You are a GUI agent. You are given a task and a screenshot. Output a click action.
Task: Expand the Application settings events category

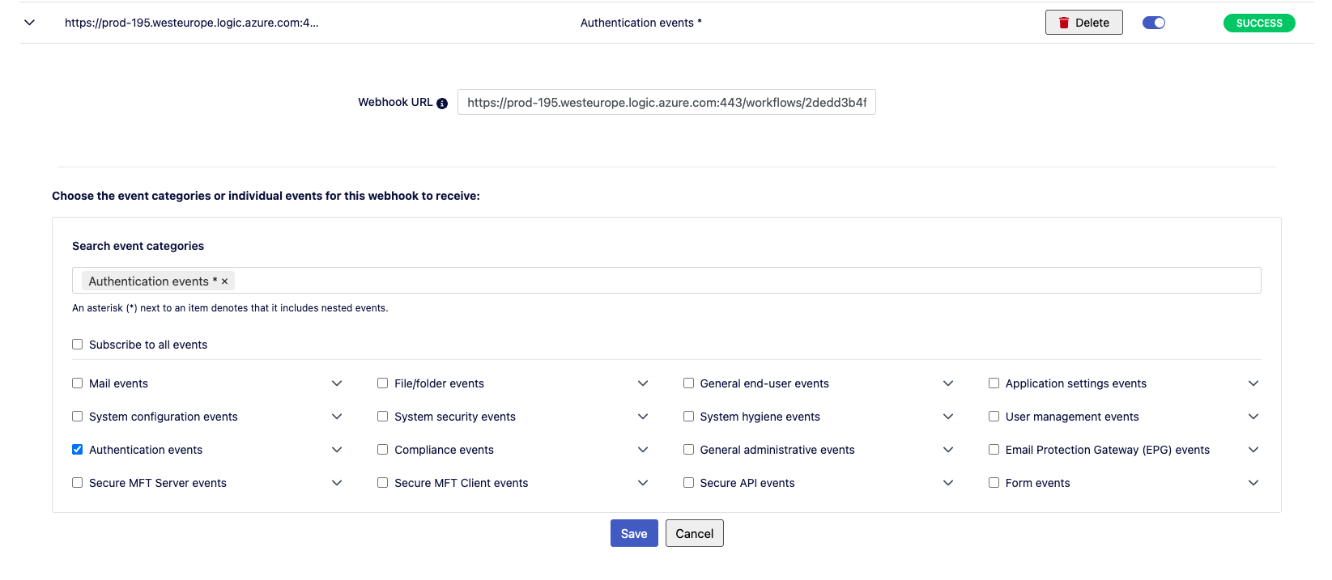click(x=1253, y=383)
